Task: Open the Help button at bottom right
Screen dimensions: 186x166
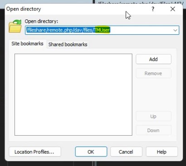Action: click(x=162, y=152)
